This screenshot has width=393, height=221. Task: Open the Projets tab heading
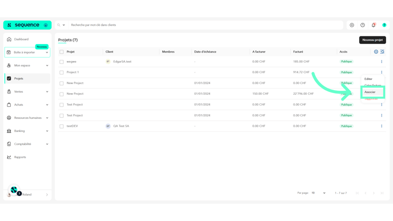point(68,40)
